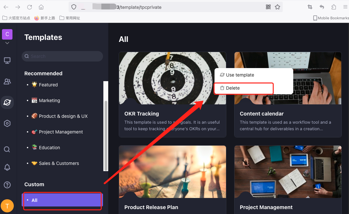Click the orange T user avatar
The image size is (349, 214).
(7, 206)
